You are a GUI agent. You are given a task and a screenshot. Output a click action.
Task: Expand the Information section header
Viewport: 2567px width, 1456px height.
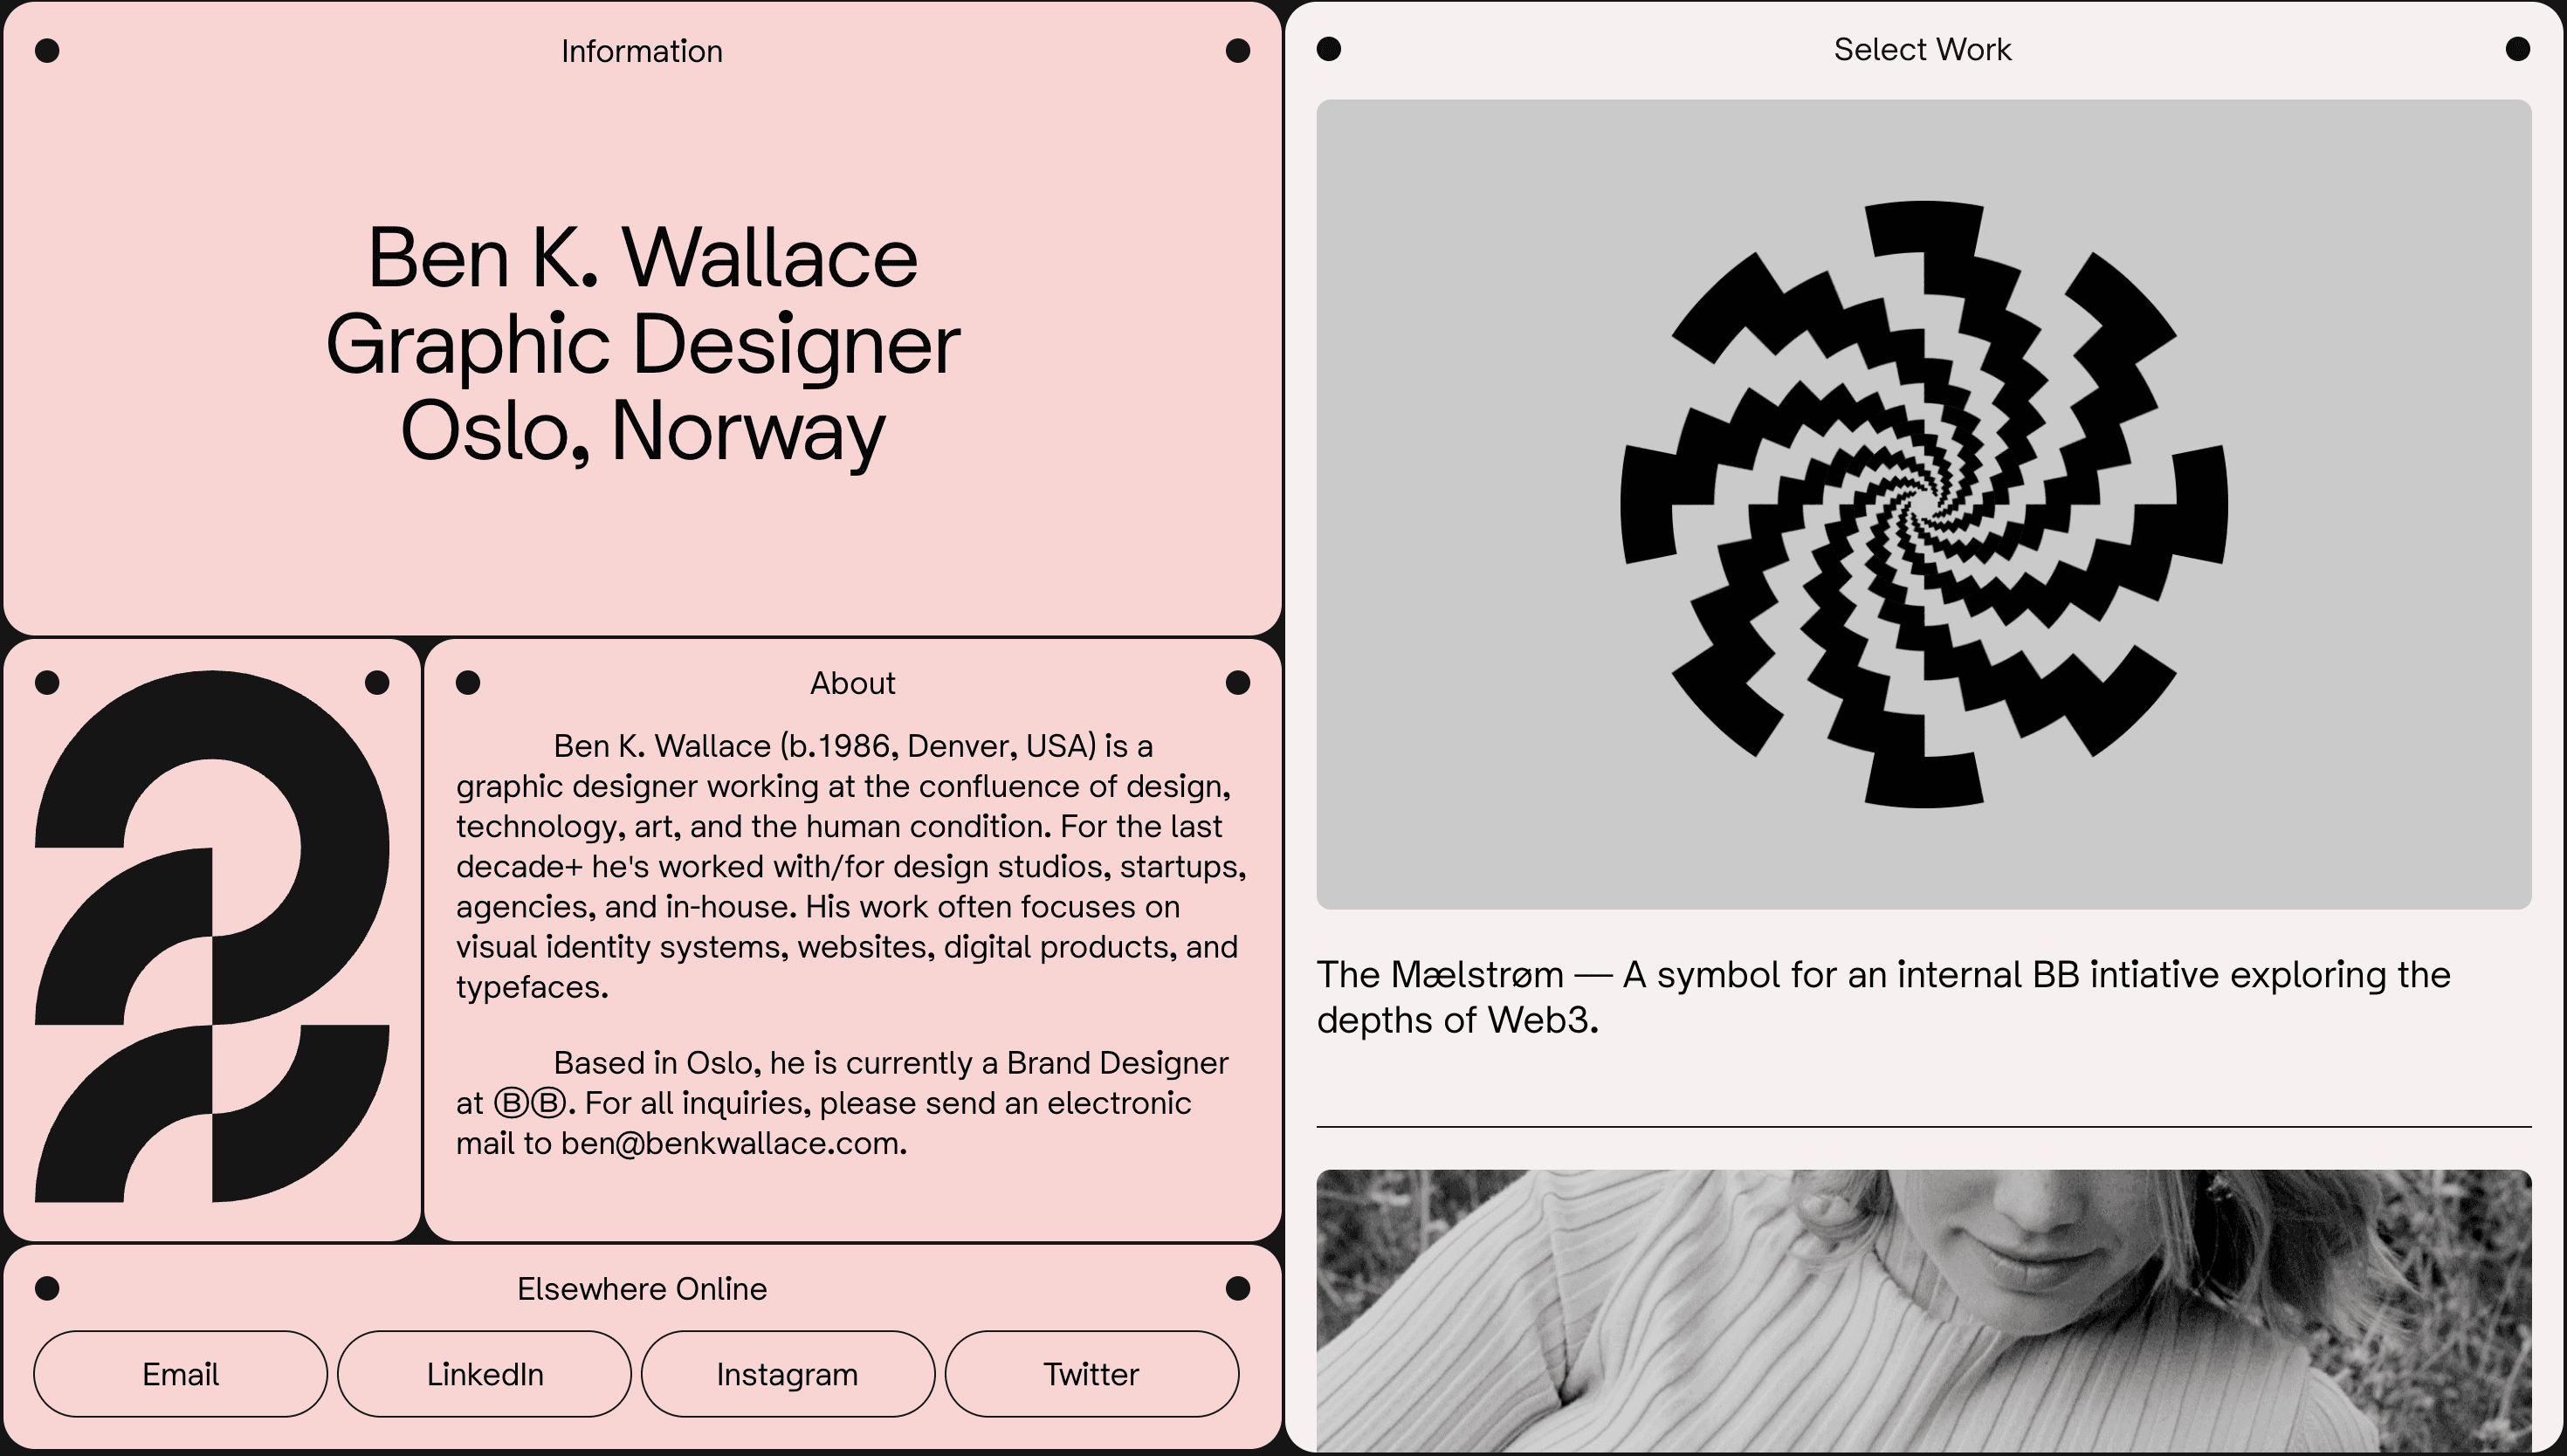[641, 50]
